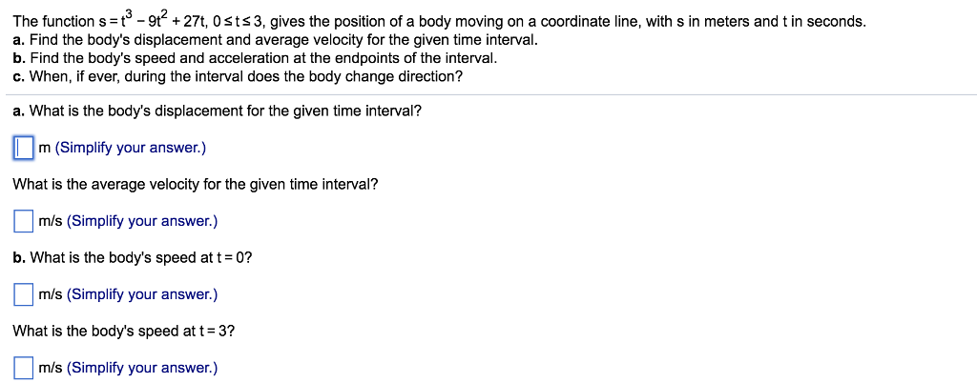Click the displacement answer box in meters
Viewport: 977px width, 383px height.
coord(24,148)
